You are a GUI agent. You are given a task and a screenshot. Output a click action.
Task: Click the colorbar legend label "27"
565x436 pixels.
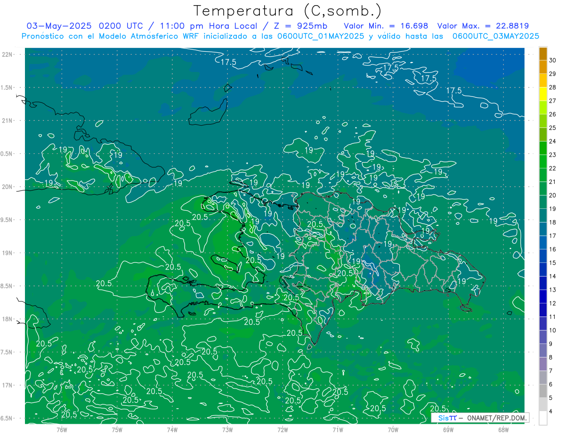pos(553,101)
